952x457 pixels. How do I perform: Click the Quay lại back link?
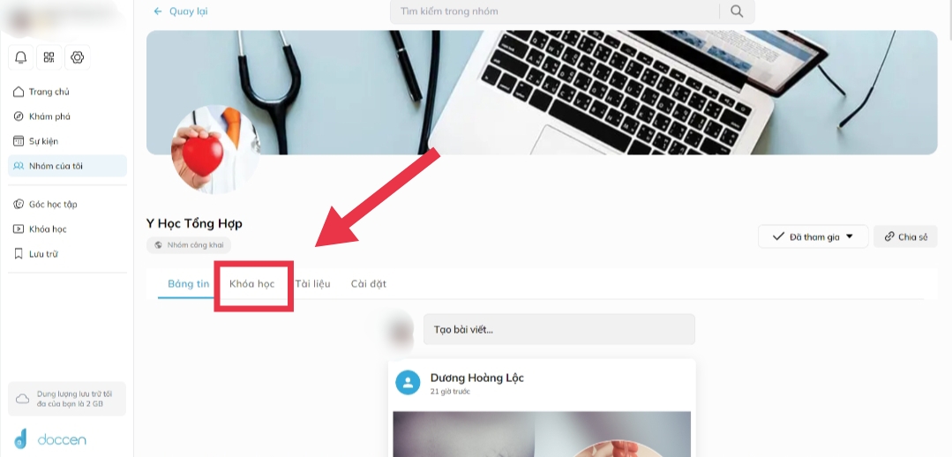coord(180,11)
